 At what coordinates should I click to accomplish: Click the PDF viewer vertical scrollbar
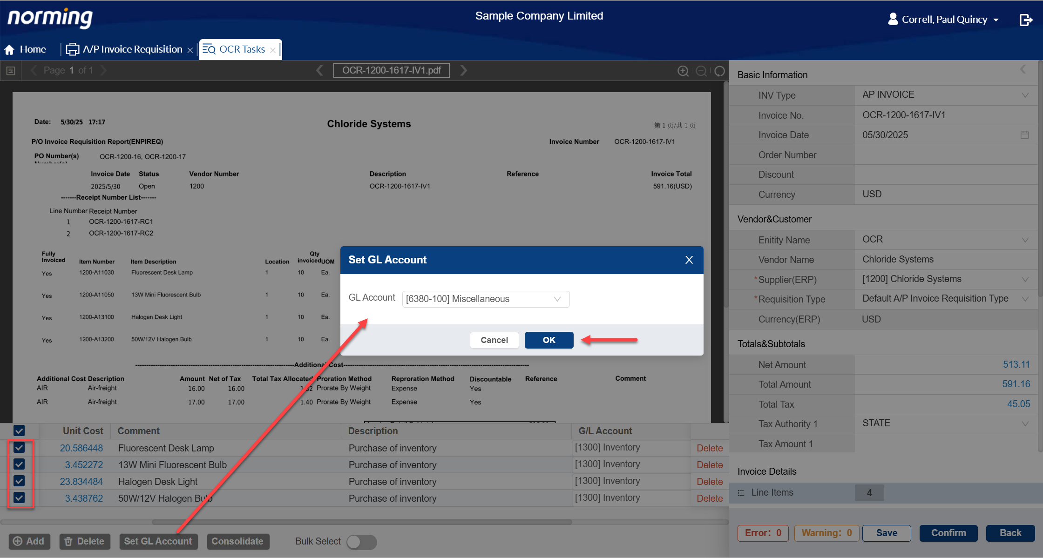click(726, 195)
